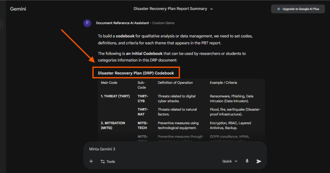Open the Tools menu in the prompt box

coord(108,161)
